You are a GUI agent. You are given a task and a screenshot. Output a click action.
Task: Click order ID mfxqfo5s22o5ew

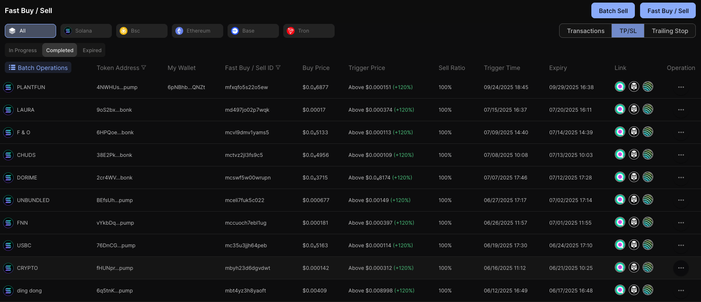246,87
